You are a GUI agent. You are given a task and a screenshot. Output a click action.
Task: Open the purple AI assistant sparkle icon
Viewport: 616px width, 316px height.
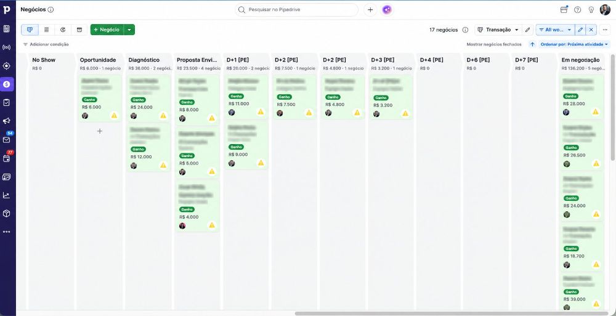[387, 10]
